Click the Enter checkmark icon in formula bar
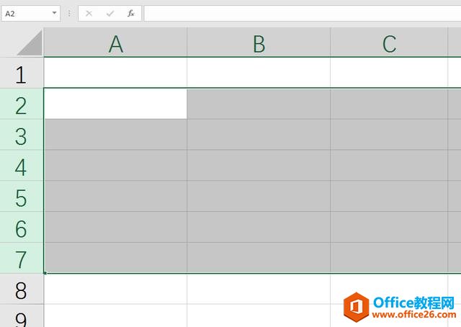The image size is (461, 327). coord(110,14)
